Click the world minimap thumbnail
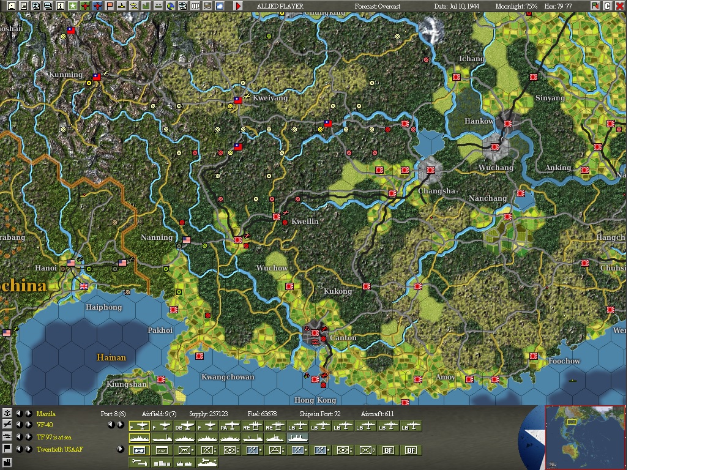 point(586,437)
